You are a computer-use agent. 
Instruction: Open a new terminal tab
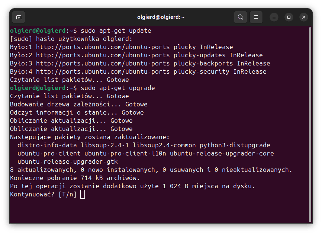[x=19, y=17]
